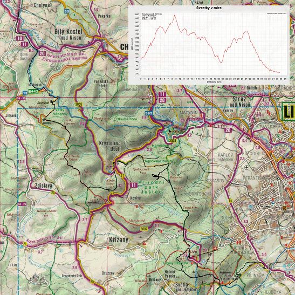Click the green E442 road shield

pyautogui.click(x=33, y=92)
